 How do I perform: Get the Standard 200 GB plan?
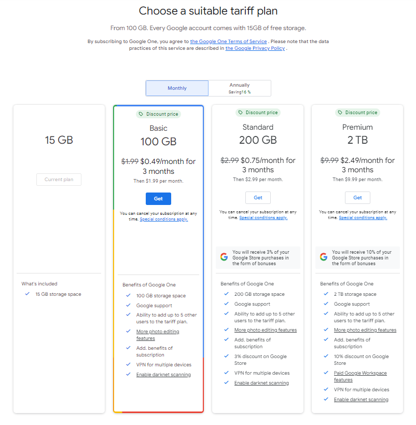click(x=258, y=198)
